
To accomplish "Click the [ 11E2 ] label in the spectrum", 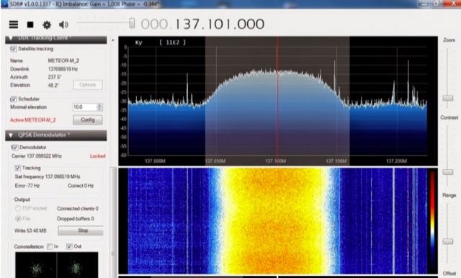I will [x=173, y=42].
